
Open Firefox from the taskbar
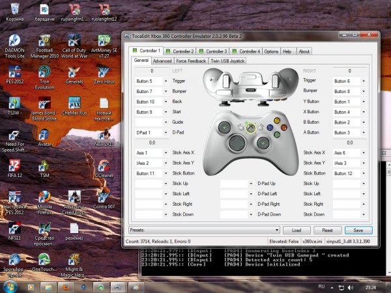point(66,288)
